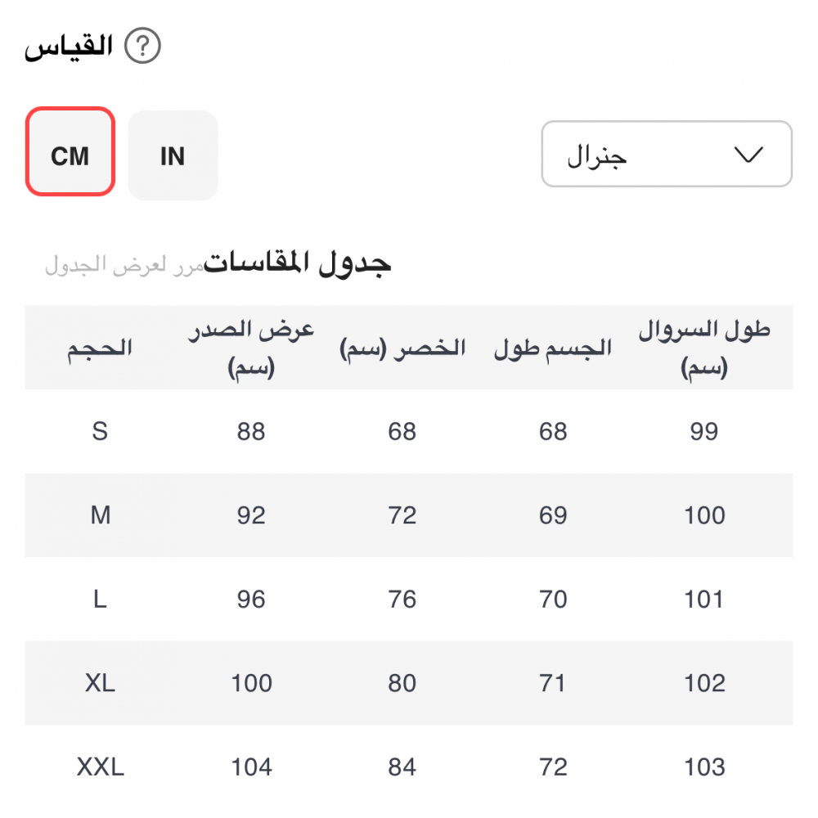Click the القياس section title
818x818 pixels.
pos(69,47)
